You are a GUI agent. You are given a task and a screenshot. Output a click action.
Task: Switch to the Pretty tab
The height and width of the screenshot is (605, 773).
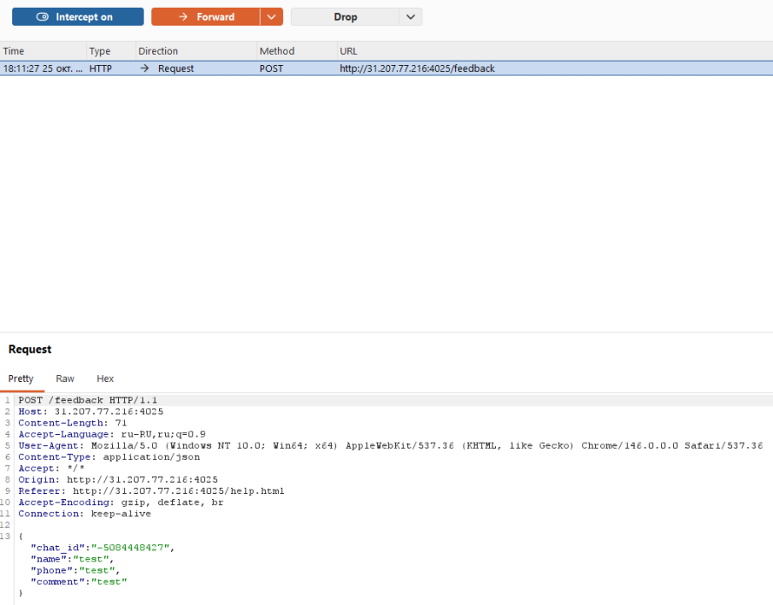21,379
